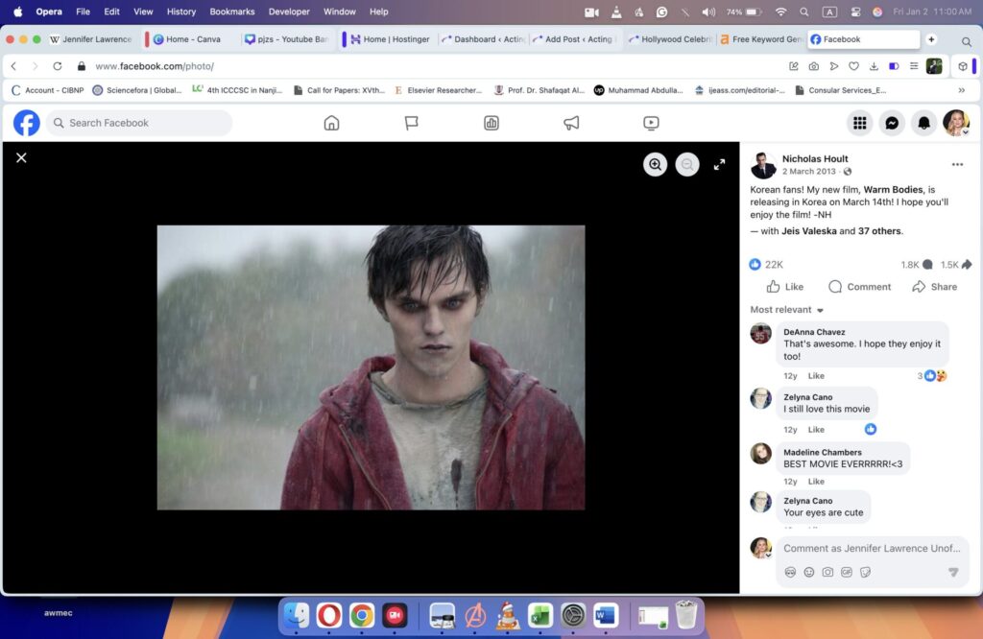Click the Home icon in Facebook navbar

click(331, 123)
